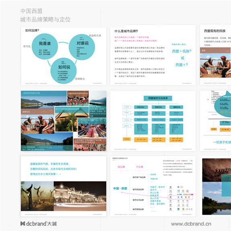Viewport: 231px width, 231px height.
Task: Select the 对谁说 teal circle
Action: (x=82, y=47)
